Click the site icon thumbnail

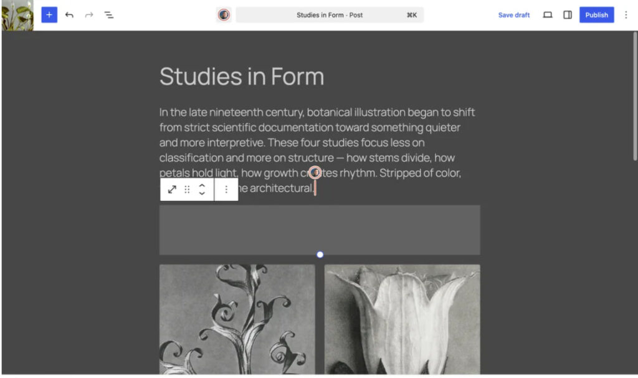(x=17, y=15)
